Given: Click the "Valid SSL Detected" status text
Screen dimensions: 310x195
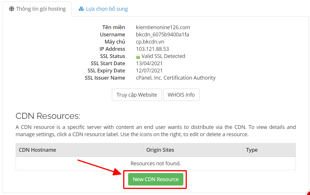Looking at the screenshot, I should pyautogui.click(x=163, y=56).
